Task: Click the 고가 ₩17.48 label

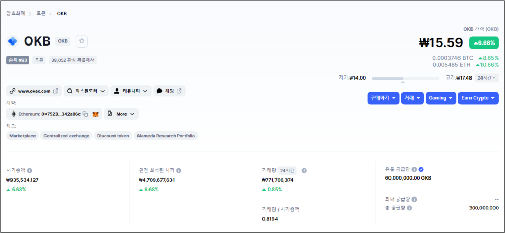Action: pyautogui.click(x=459, y=78)
